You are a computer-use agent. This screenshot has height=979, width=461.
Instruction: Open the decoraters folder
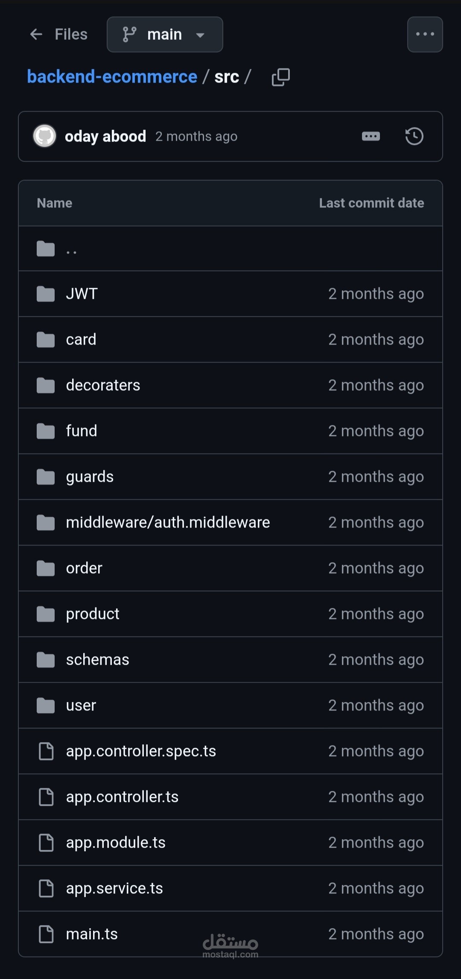(x=103, y=385)
